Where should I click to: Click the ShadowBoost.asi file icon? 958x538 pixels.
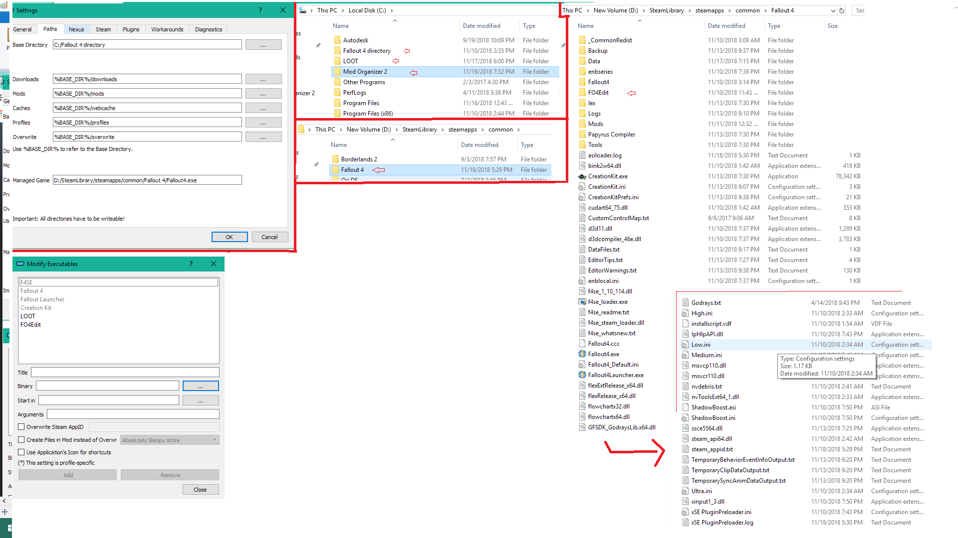pyautogui.click(x=685, y=407)
